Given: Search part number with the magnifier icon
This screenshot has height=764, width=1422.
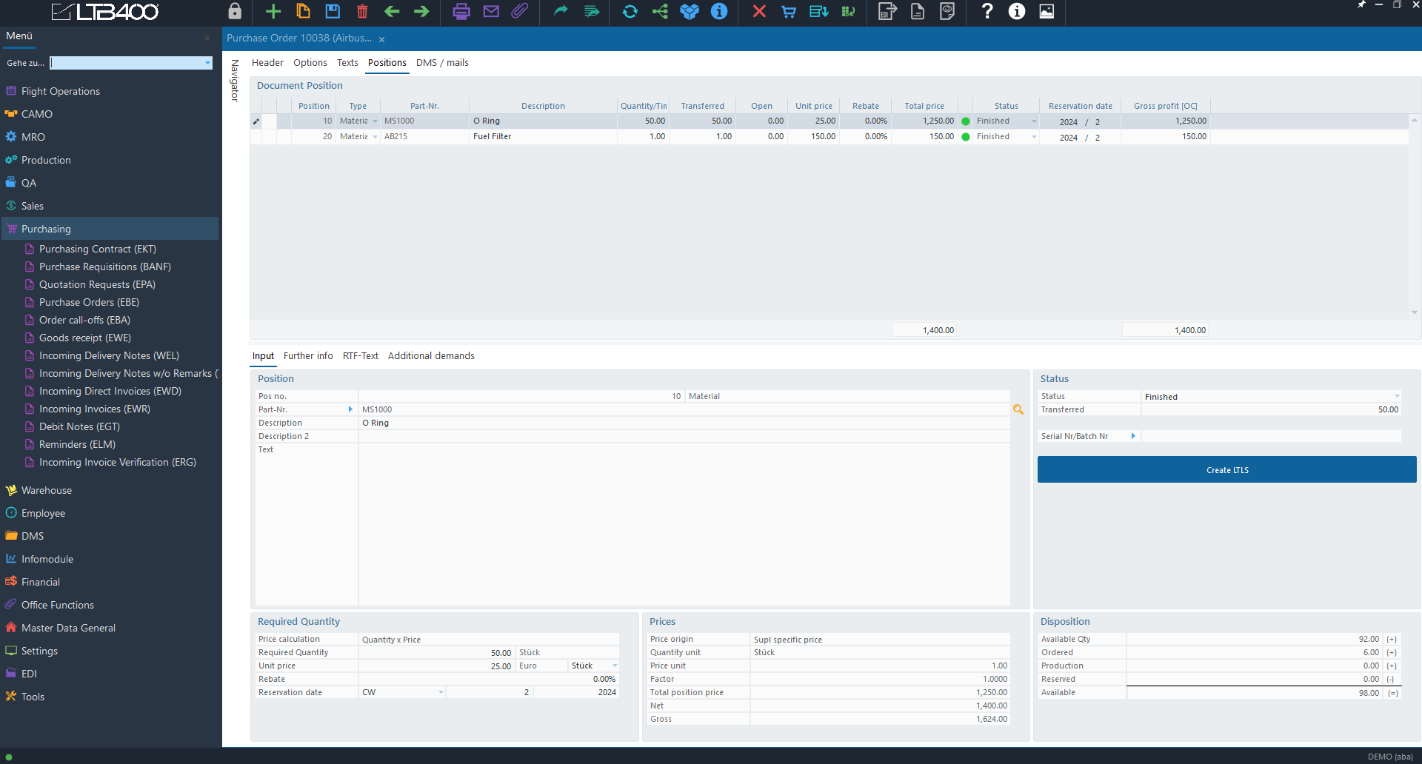Looking at the screenshot, I should coord(1018,409).
